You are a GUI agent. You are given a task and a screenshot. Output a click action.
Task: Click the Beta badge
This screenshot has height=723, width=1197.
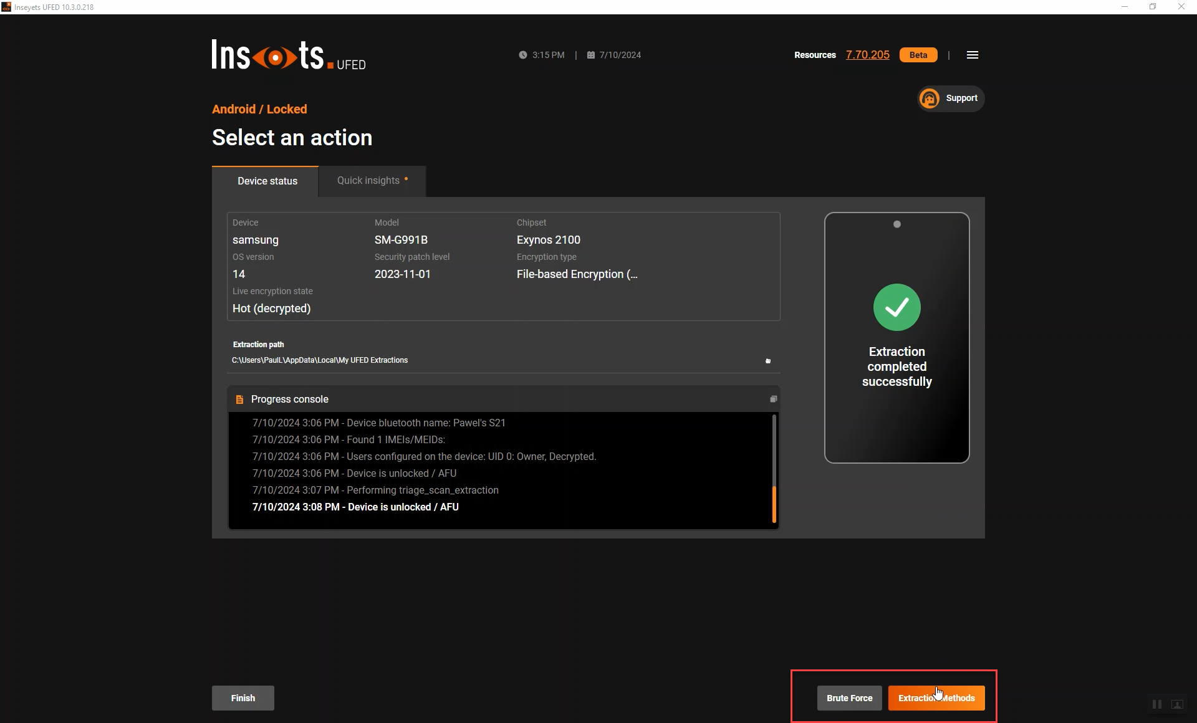pos(918,55)
